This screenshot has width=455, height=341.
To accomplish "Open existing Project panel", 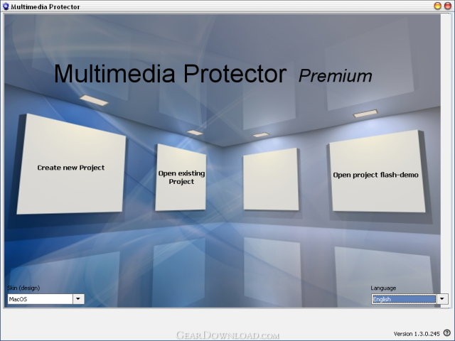I will point(181,178).
